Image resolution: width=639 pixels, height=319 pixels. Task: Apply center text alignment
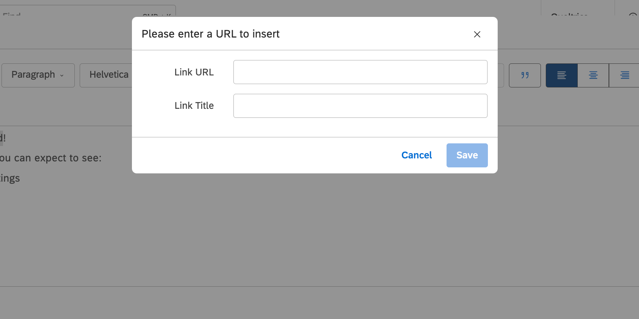click(x=593, y=75)
